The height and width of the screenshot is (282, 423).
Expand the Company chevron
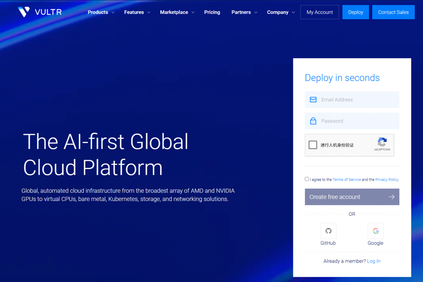coord(293,12)
